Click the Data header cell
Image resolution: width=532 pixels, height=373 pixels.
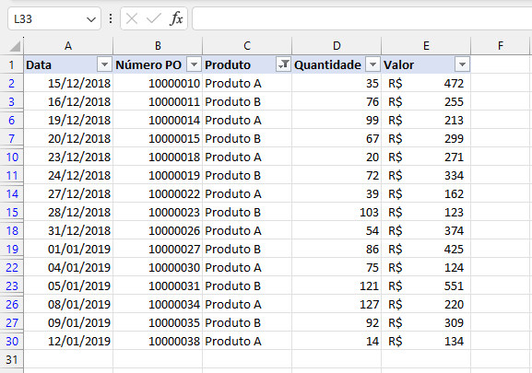68,64
